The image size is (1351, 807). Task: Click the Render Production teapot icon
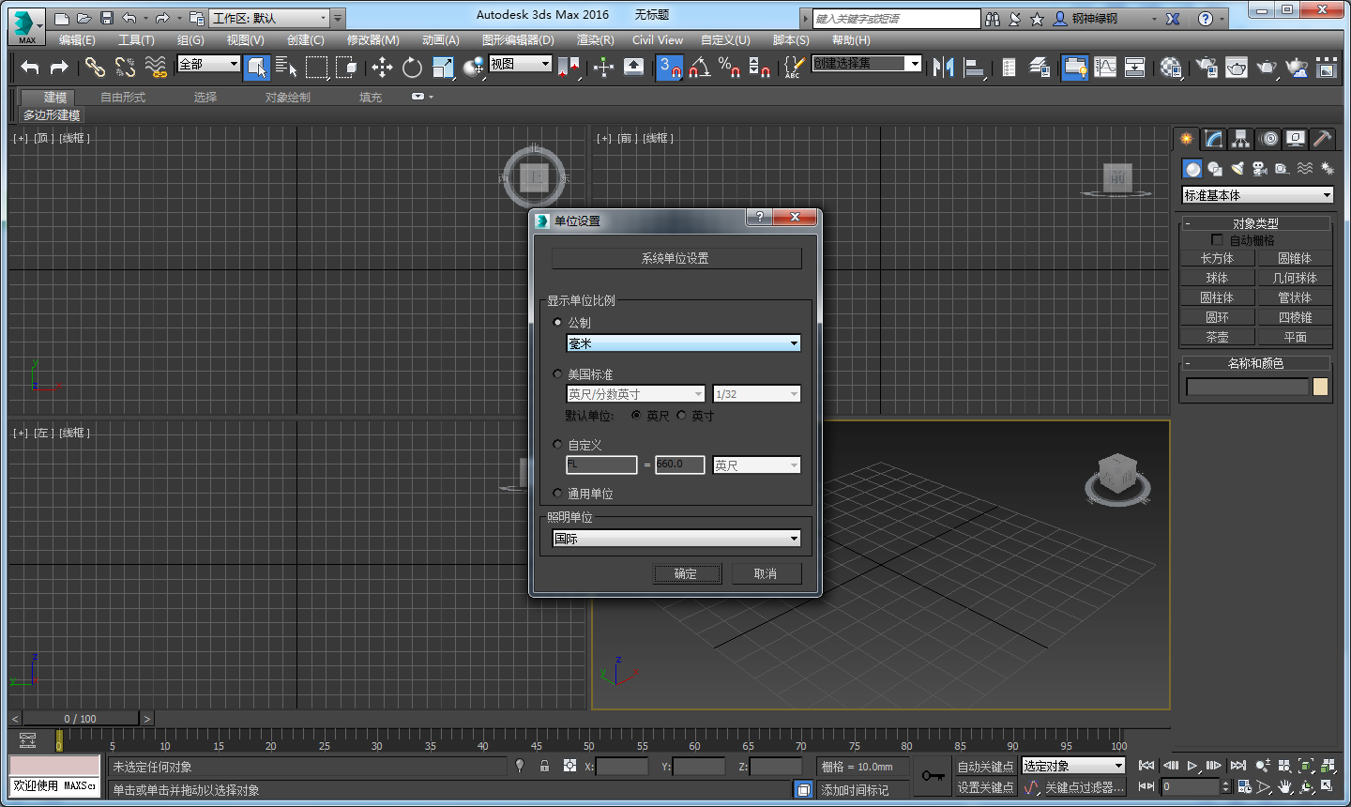tap(1267, 67)
